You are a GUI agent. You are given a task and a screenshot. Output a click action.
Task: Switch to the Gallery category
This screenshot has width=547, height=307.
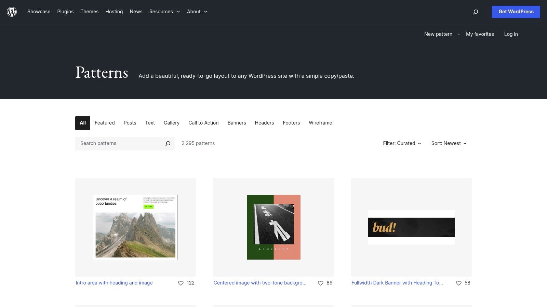click(172, 123)
